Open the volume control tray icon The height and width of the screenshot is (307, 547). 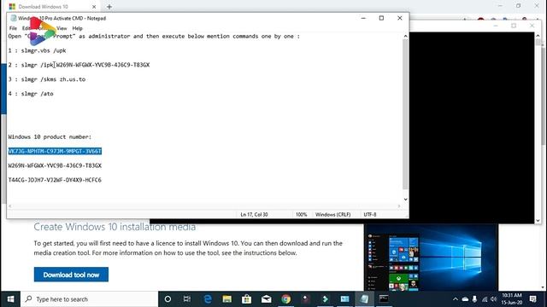(493, 299)
